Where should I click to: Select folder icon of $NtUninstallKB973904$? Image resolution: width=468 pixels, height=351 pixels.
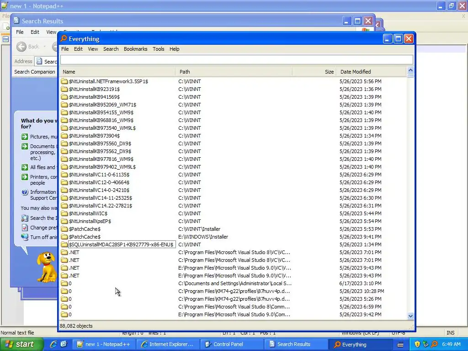(64, 135)
